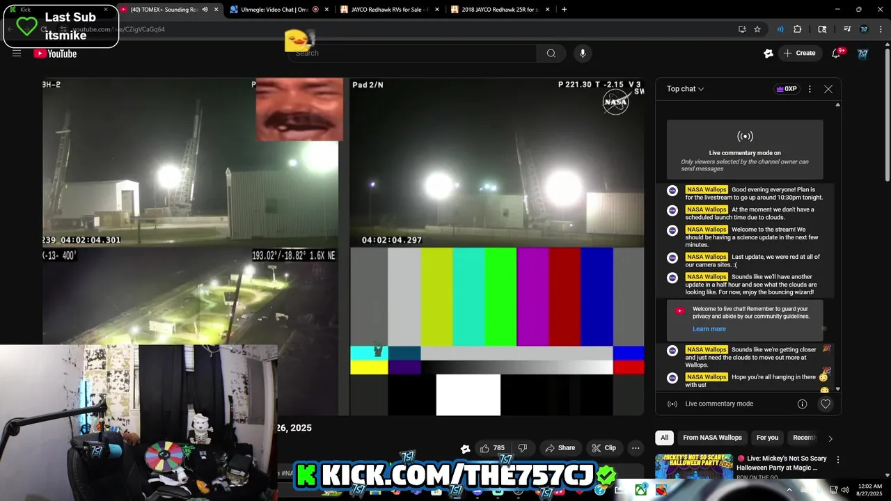Click the 0XP crown badge in chat
The image size is (891, 501).
tap(786, 89)
